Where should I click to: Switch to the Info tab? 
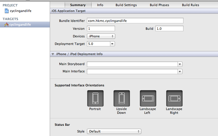point(100,5)
